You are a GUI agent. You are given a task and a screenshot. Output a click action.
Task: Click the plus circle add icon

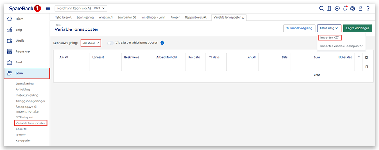pyautogui.click(x=337, y=8)
